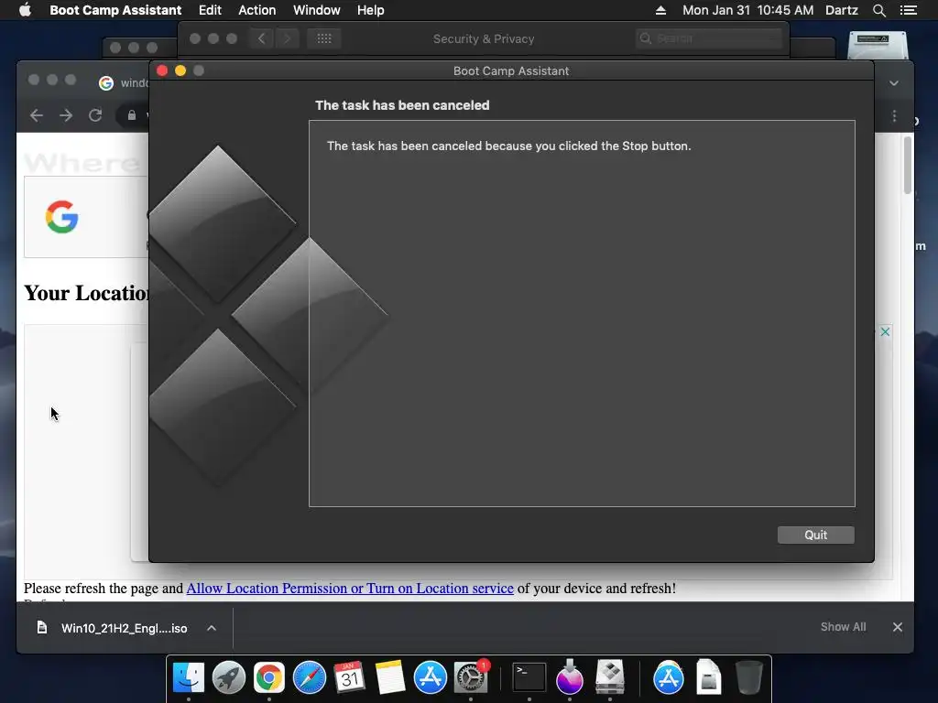This screenshot has height=703, width=938.
Task: Click the Google tab favicon in Chrome
Action: [106, 83]
